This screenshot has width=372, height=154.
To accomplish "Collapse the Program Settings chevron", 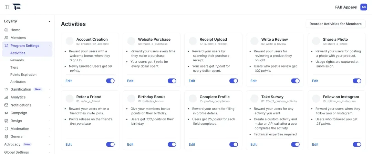I will (x=50, y=46).
